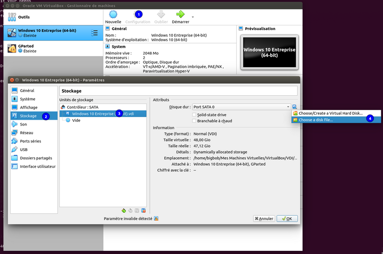
Task: Select Windows 10 Entreprise (64-bit) in VM list
Action: pyautogui.click(x=54, y=33)
